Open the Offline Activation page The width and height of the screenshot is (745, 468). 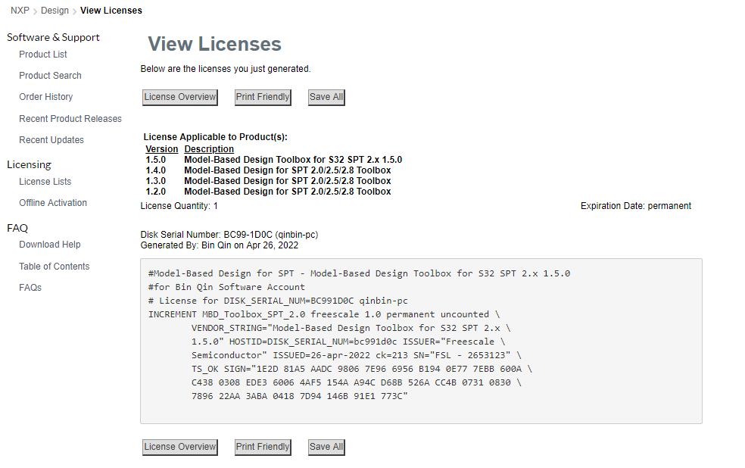coord(51,202)
